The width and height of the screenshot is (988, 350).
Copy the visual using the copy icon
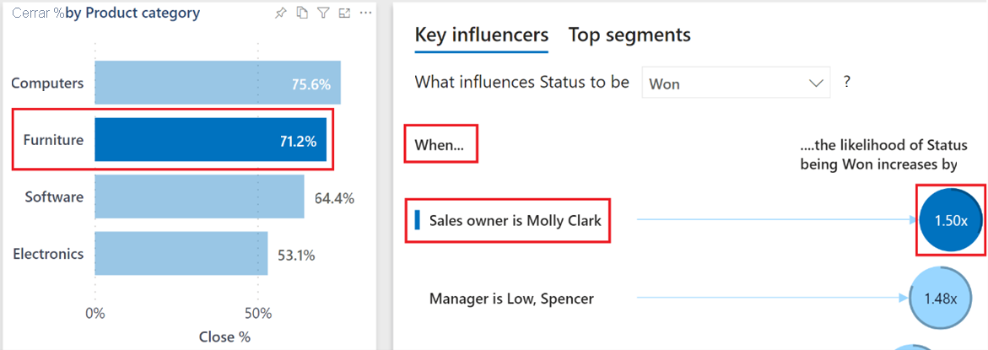[302, 13]
